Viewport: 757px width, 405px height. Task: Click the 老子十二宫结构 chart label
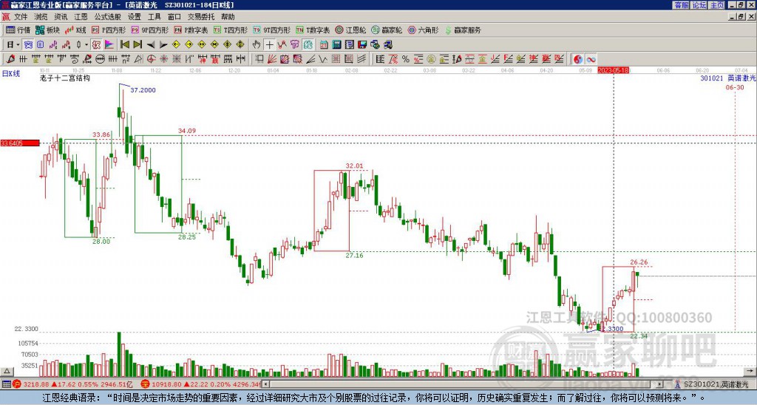point(65,78)
